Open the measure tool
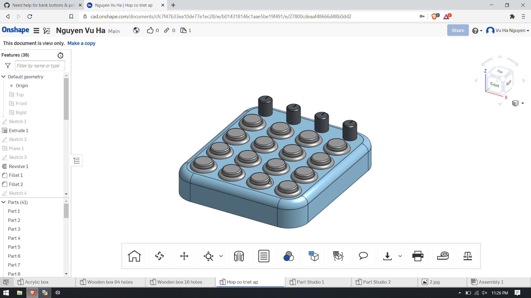The height and width of the screenshot is (298, 531). click(x=443, y=256)
